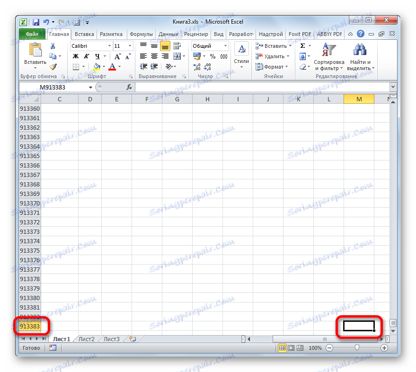Insert a new worksheet tab icon

(x=133, y=339)
